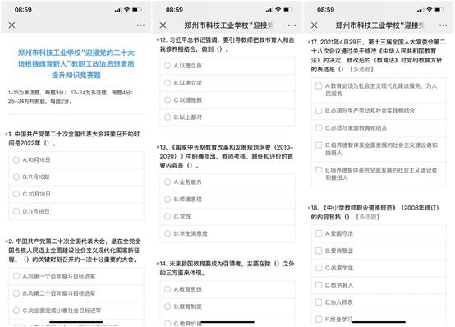Tap the scoring instructions text 1-16为单选题
The width and height of the screenshot is (455, 327).
(71, 97)
